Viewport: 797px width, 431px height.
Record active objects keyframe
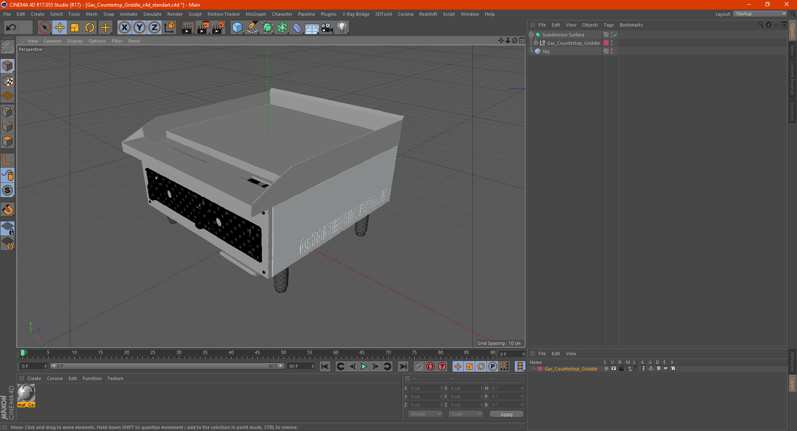pos(419,366)
